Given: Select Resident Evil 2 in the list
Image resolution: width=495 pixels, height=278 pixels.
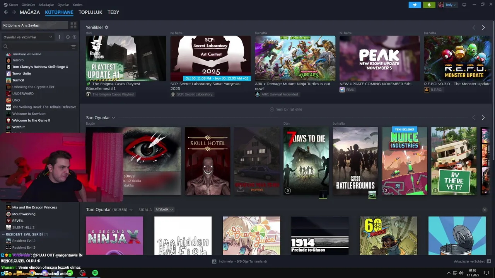Looking at the screenshot, I should 24,241.
